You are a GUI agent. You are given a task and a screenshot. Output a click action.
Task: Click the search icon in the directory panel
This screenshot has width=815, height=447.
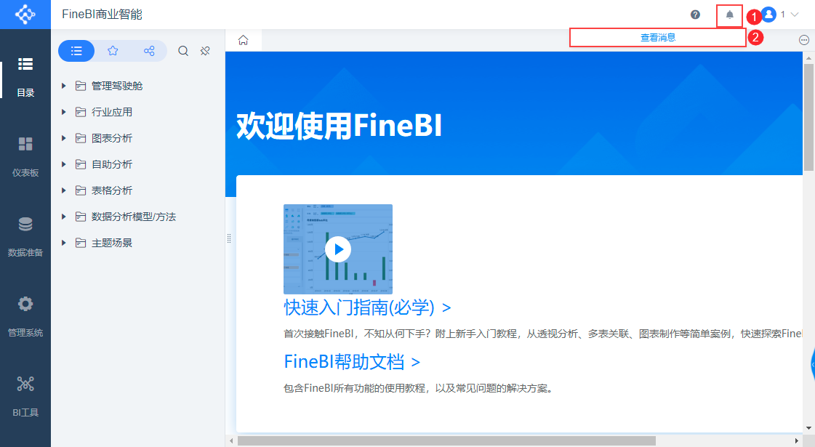point(182,51)
